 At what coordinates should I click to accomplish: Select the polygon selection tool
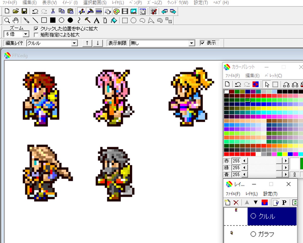[x=151, y=20]
